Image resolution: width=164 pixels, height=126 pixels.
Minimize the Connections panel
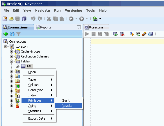coord(79,27)
